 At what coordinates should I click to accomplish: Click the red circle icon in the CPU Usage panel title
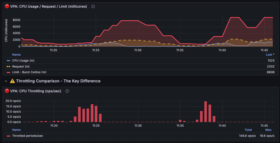click(7, 7)
